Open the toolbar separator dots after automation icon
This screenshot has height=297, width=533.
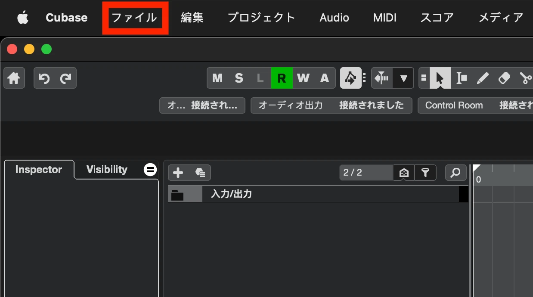(364, 78)
